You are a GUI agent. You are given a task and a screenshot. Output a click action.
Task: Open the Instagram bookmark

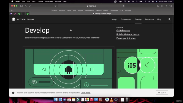(x=62, y=10)
